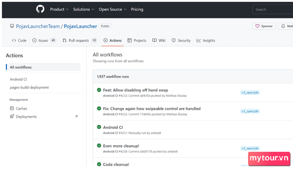Viewport: 293px width, 169px height.
Task: Open the Projects tab
Action: pyautogui.click(x=137, y=40)
